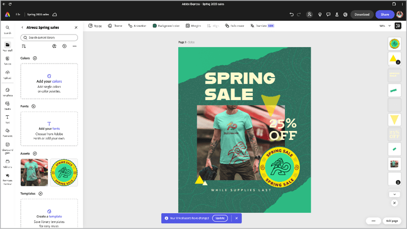Open the library more options ellipsis

tap(74, 46)
